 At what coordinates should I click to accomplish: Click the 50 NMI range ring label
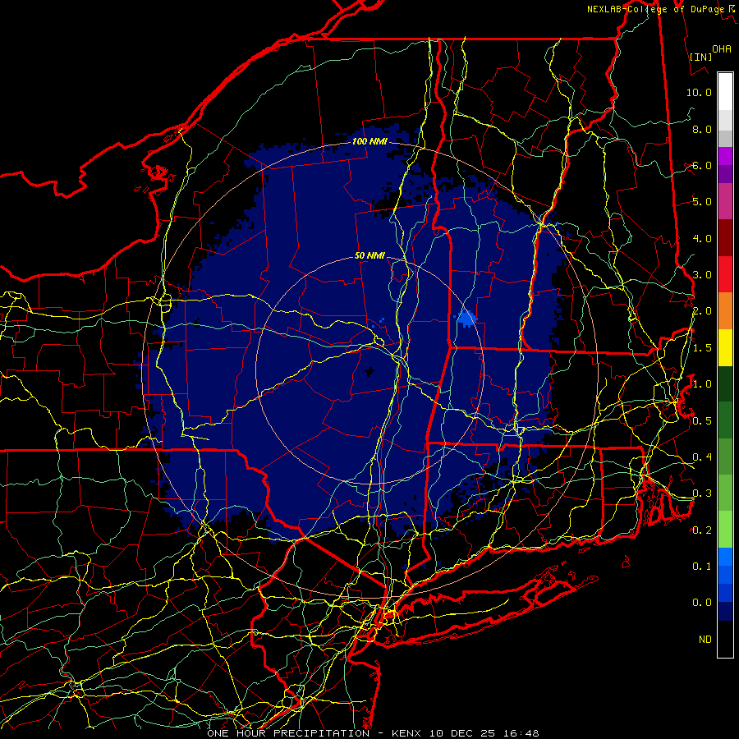pos(369,255)
